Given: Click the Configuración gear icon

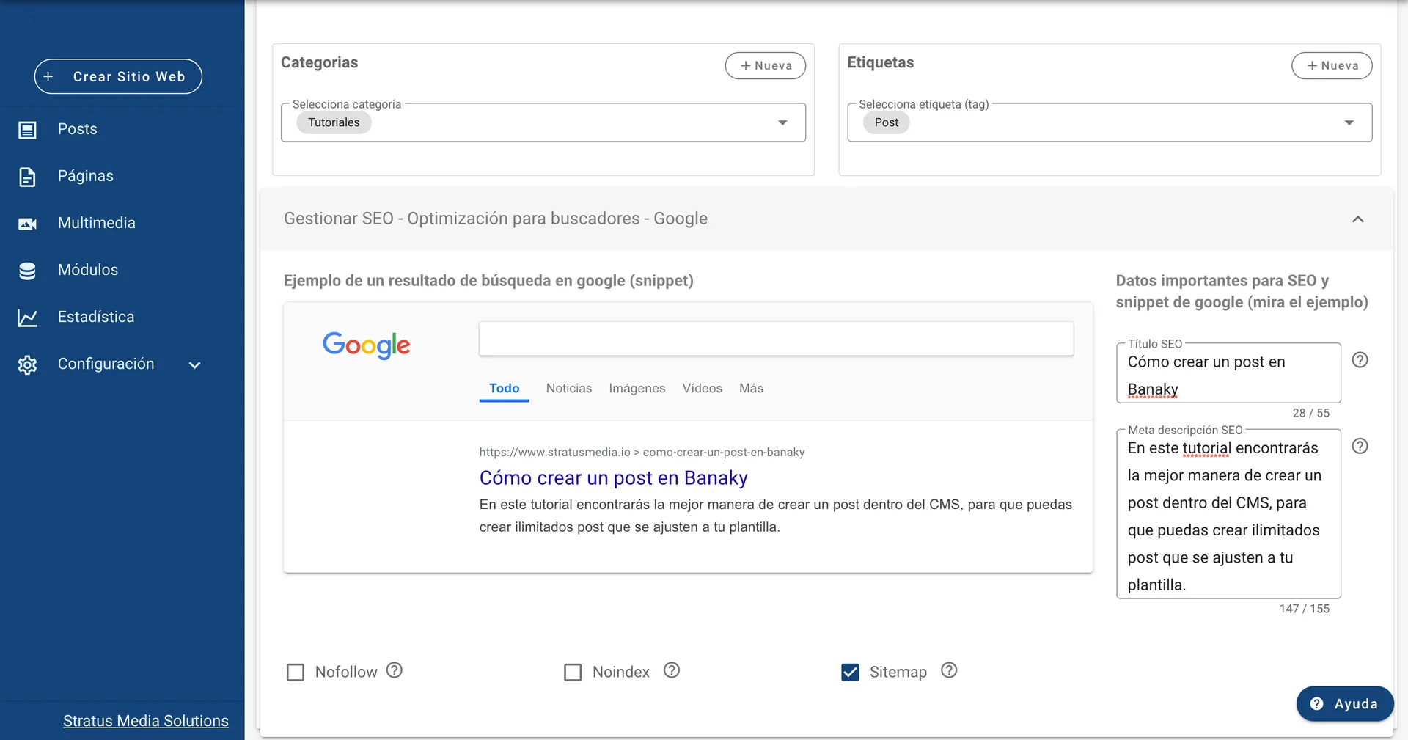Looking at the screenshot, I should coord(27,364).
